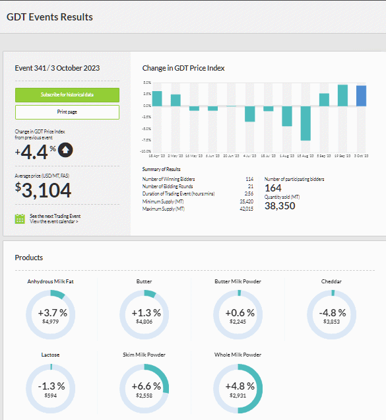Screen dimensions: 386x420
Task: Click the Event 341 / 3 October 2023 title
Action: tap(57, 68)
